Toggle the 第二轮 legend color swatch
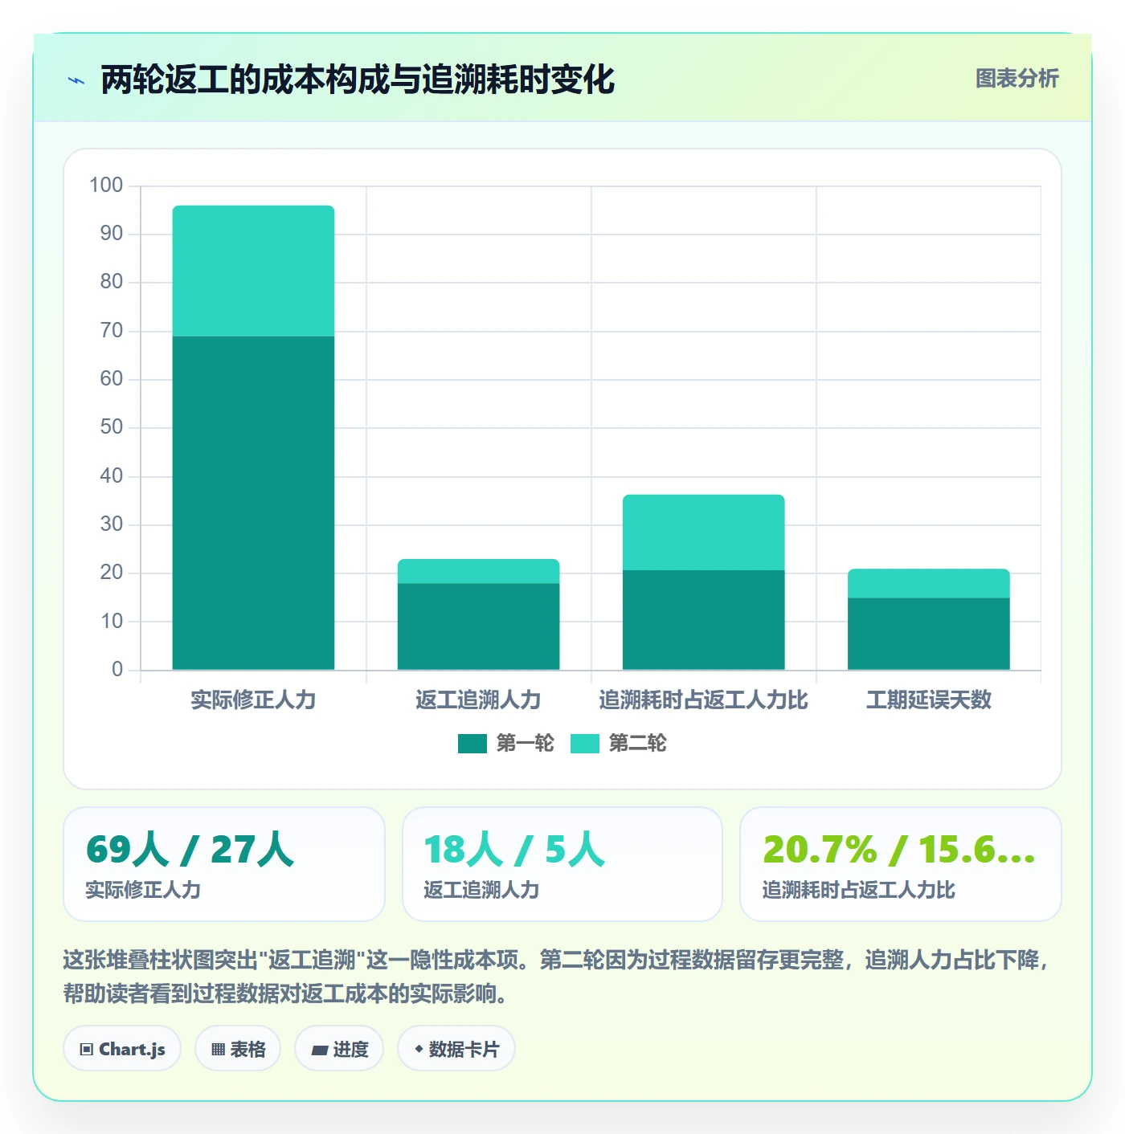This screenshot has height=1134, width=1125. pos(585,744)
